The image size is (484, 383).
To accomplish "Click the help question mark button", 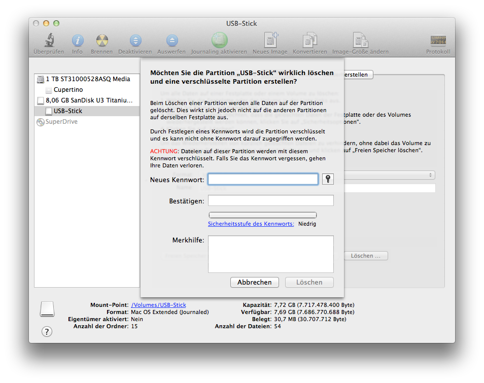I will point(47,332).
